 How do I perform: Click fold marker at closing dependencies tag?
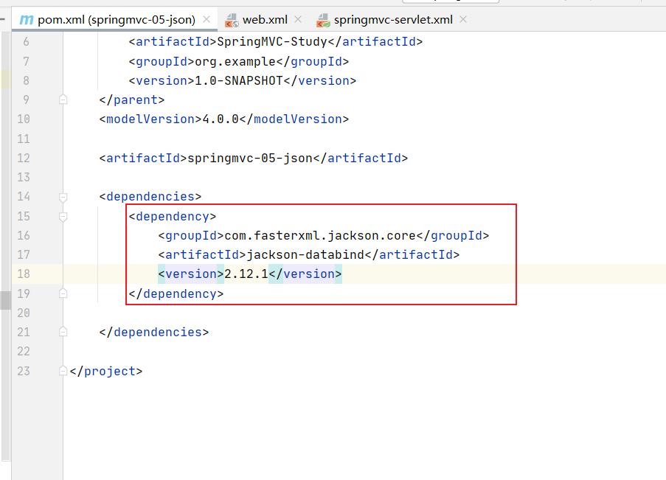click(63, 333)
